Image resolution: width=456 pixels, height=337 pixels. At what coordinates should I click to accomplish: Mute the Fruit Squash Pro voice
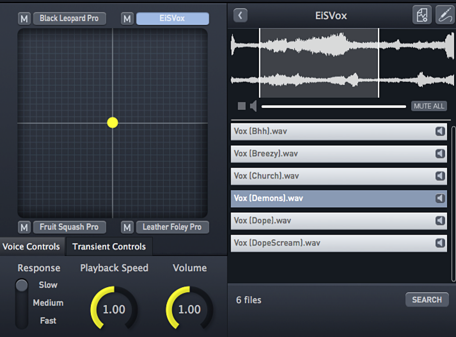pyautogui.click(x=24, y=227)
